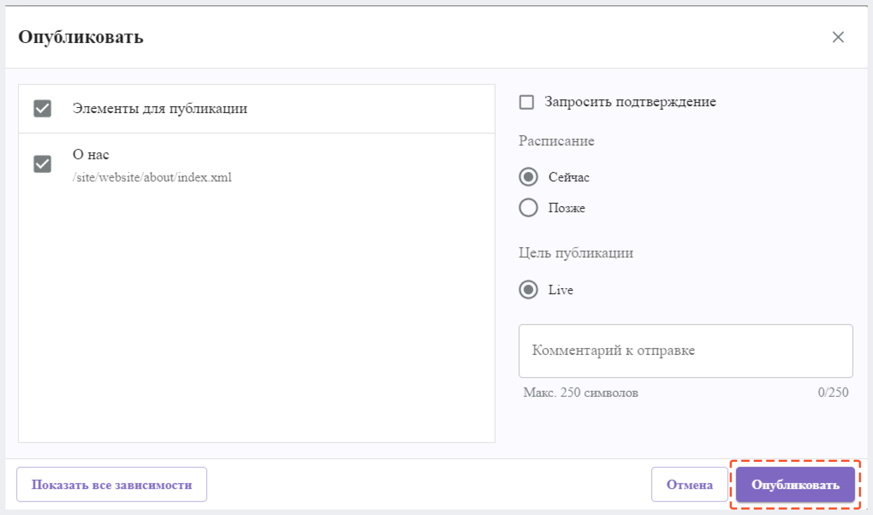
Task: Cancel with the Отмена button
Action: pyautogui.click(x=689, y=484)
